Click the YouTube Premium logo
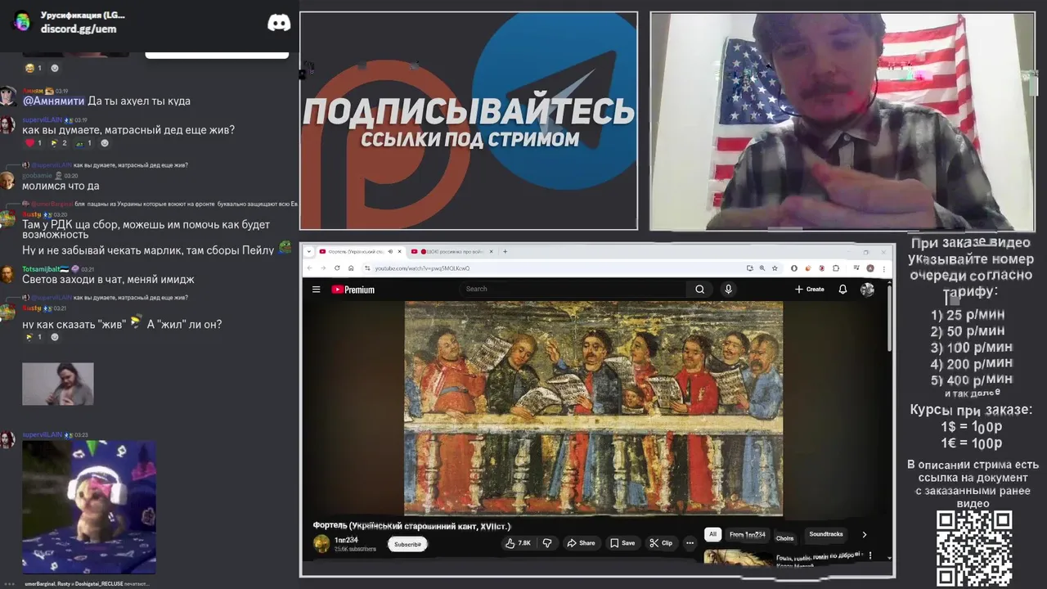The height and width of the screenshot is (589, 1047). point(353,290)
